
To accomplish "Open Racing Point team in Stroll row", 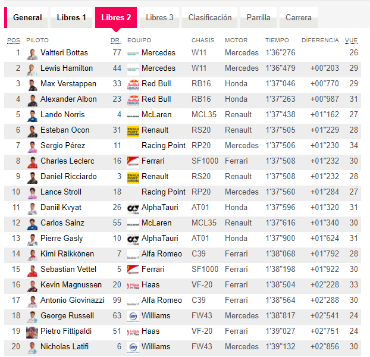I will (x=164, y=192).
